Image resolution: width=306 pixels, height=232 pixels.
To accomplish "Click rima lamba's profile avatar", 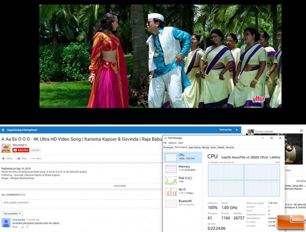I will [6, 223].
